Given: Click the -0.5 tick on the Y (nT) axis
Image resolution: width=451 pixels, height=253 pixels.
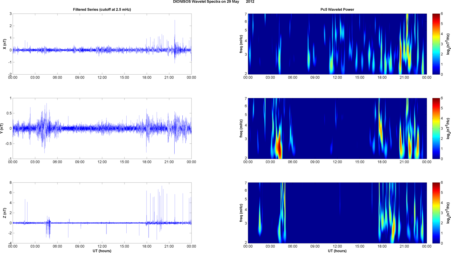Looking at the screenshot, I should (8, 144).
